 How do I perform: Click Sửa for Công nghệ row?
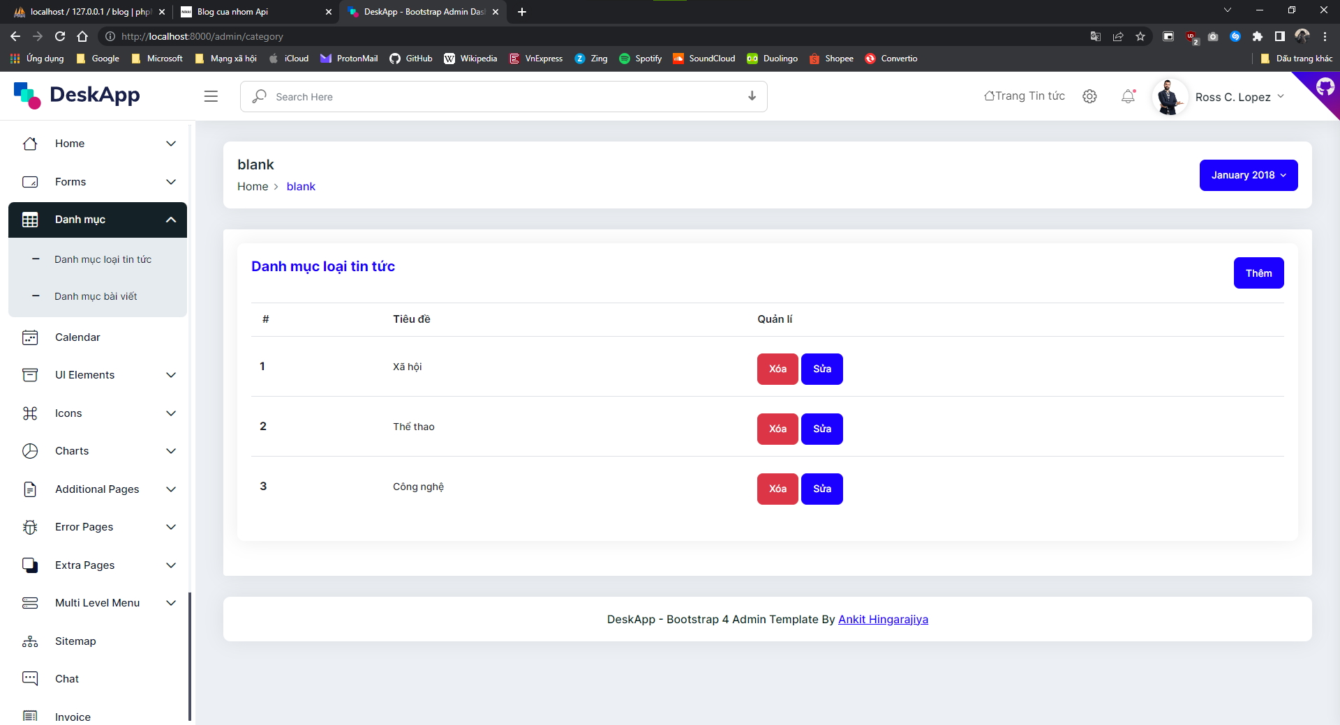click(x=821, y=489)
